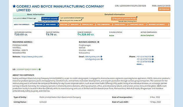This screenshot has height=107, width=183.
Task: Click the About the Corporate heading
Action: click(23, 75)
